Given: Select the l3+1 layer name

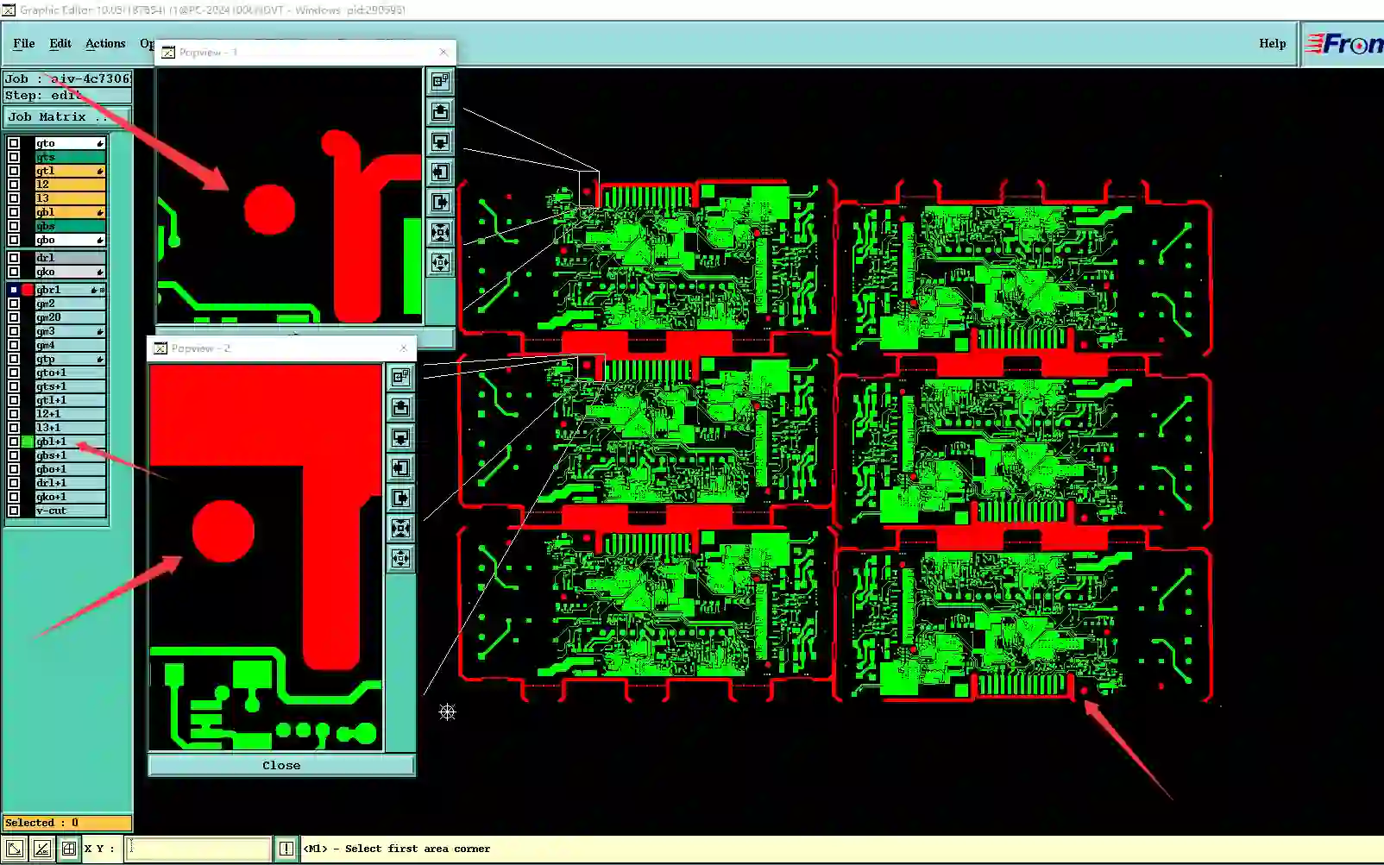Looking at the screenshot, I should coord(70,428).
